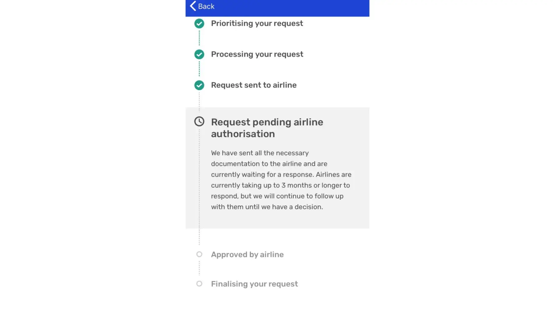Click green checkmark beside Processing your request
Image resolution: width=555 pixels, height=312 pixels.
pos(199,54)
